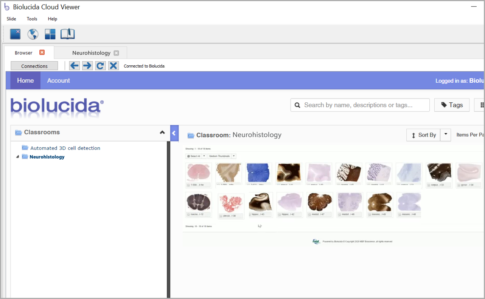The width and height of the screenshot is (485, 299).
Task: Open the Tools menu
Action: pos(32,19)
